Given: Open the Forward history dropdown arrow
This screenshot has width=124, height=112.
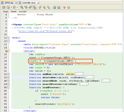Looking at the screenshot, I should 17,7.
